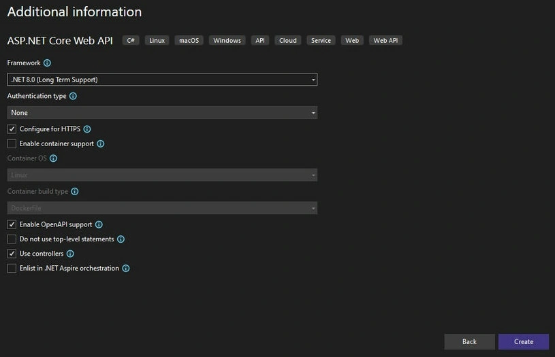Click the API tag
This screenshot has height=357, width=555.
point(260,40)
